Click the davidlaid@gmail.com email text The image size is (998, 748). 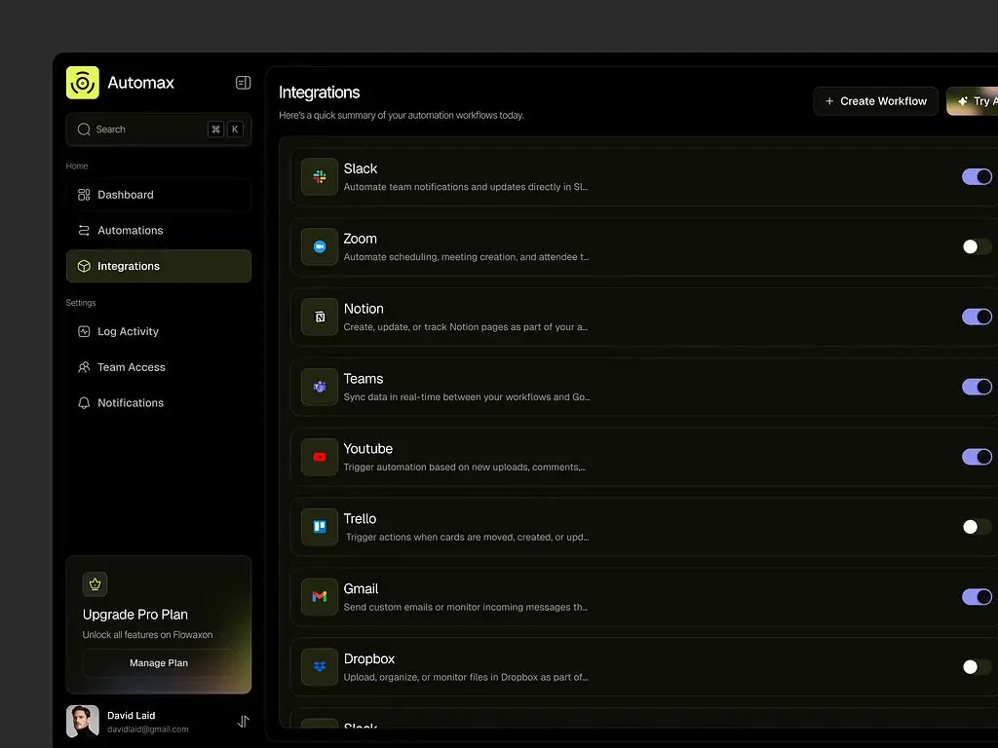[x=148, y=729]
